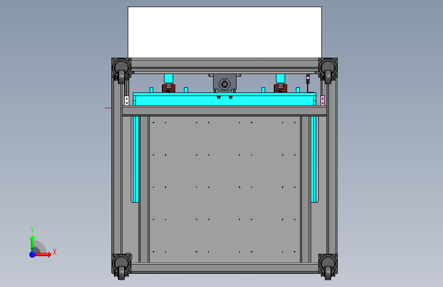The width and height of the screenshot is (443, 287).
Task: Select the top-left caster wheel
Action: tap(122, 76)
